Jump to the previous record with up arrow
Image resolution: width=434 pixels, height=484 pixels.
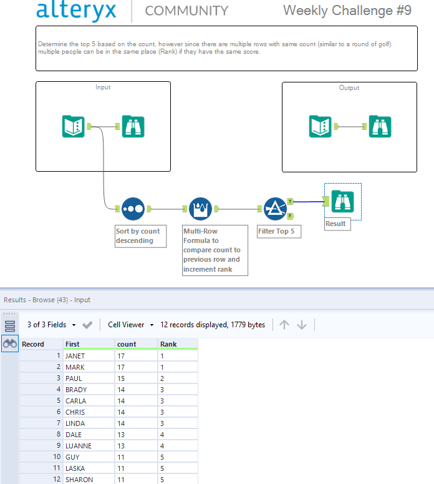pos(284,325)
